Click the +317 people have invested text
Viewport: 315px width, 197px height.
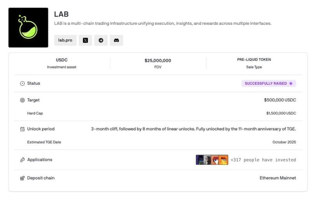click(x=263, y=160)
